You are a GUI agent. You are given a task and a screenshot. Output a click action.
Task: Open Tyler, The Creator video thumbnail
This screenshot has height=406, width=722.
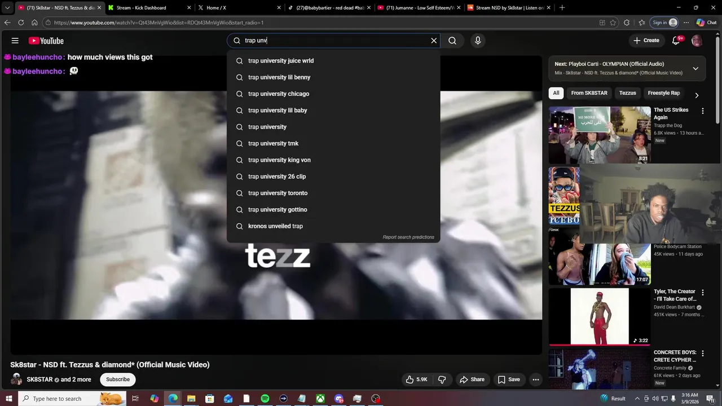pos(600,316)
